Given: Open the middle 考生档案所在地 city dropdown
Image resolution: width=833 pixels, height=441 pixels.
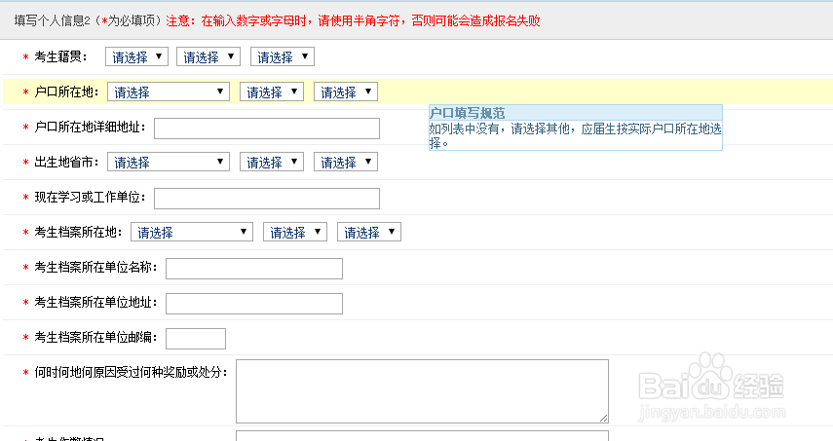Looking at the screenshot, I should [x=295, y=232].
